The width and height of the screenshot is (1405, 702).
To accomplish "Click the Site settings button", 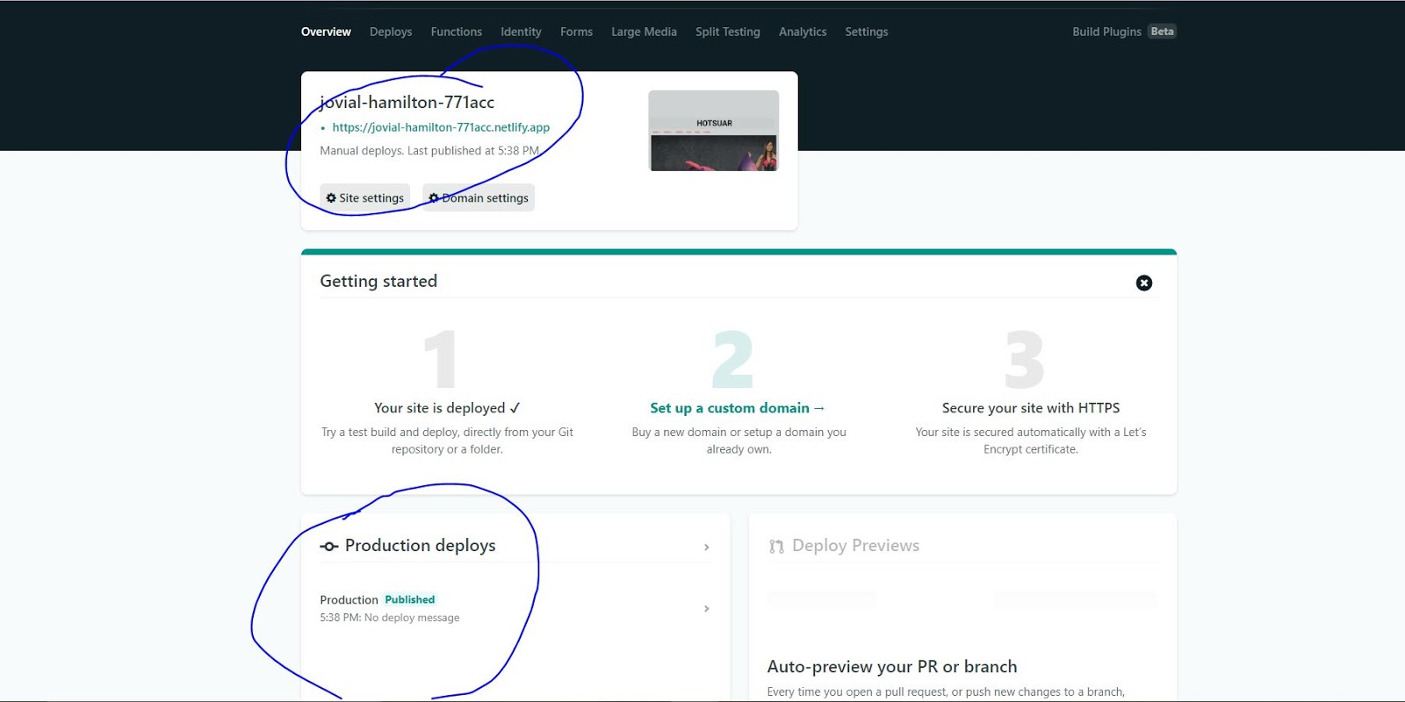I will (x=364, y=197).
